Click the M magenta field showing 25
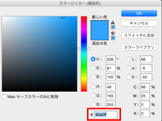This screenshot has width=162, height=121. [145, 96]
